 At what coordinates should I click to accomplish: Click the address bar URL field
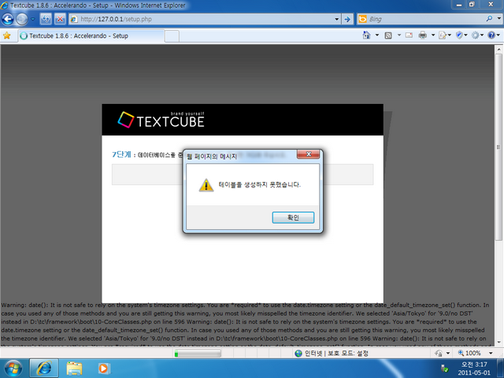202,19
